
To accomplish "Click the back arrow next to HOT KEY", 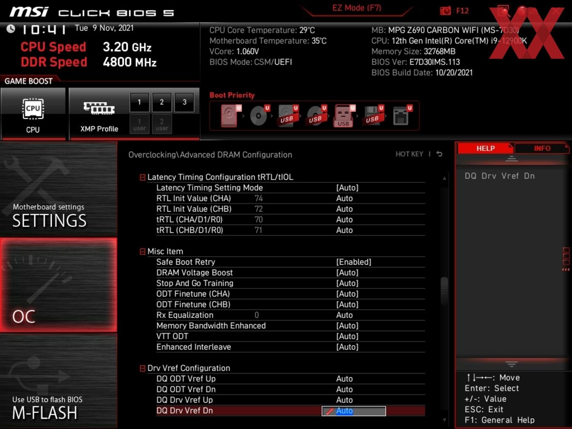I will click(439, 154).
